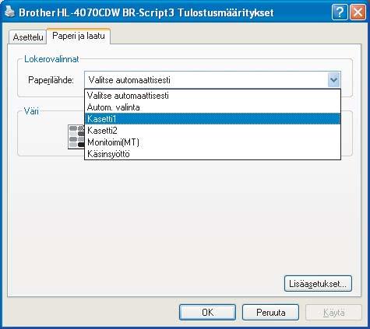370x329 pixels.
Task: Select the Paperi ja laatu tab
Action: coord(79,36)
